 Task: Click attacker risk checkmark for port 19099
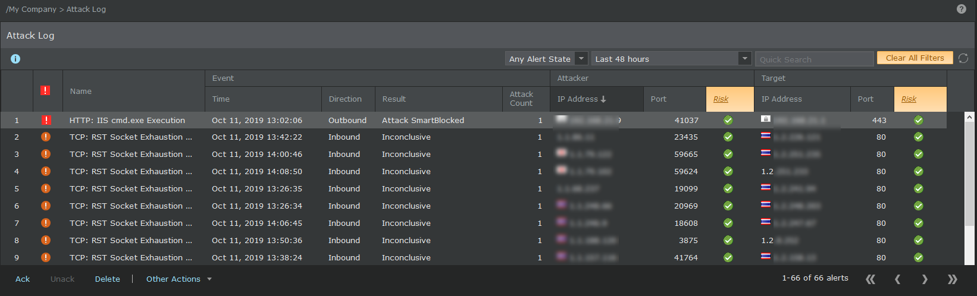tap(728, 188)
